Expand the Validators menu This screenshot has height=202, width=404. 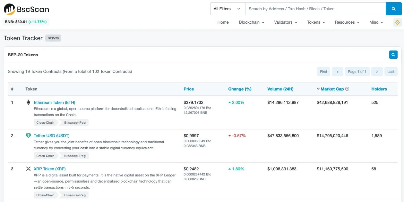tap(285, 22)
